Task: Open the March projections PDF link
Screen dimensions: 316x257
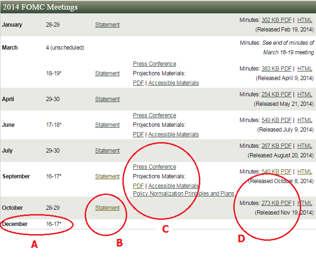Action: click(x=138, y=83)
